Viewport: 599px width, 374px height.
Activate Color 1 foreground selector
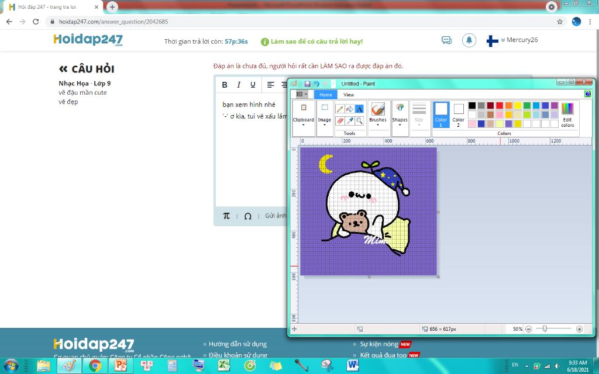[x=441, y=114]
